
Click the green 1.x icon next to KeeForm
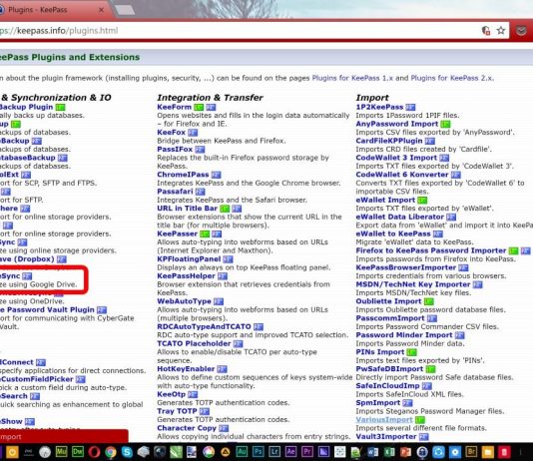[199, 108]
